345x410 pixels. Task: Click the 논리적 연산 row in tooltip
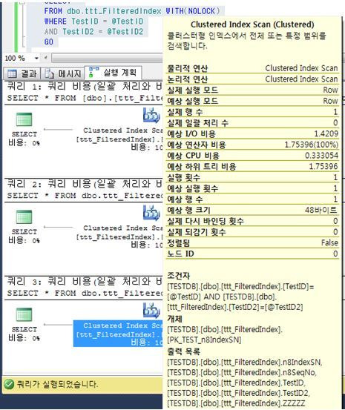point(252,79)
